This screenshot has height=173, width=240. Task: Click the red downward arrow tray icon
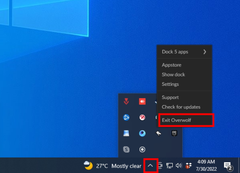pyautogui.click(x=126, y=101)
